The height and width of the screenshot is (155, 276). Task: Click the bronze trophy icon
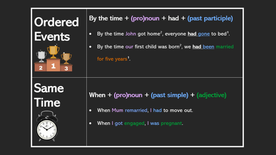66,57
